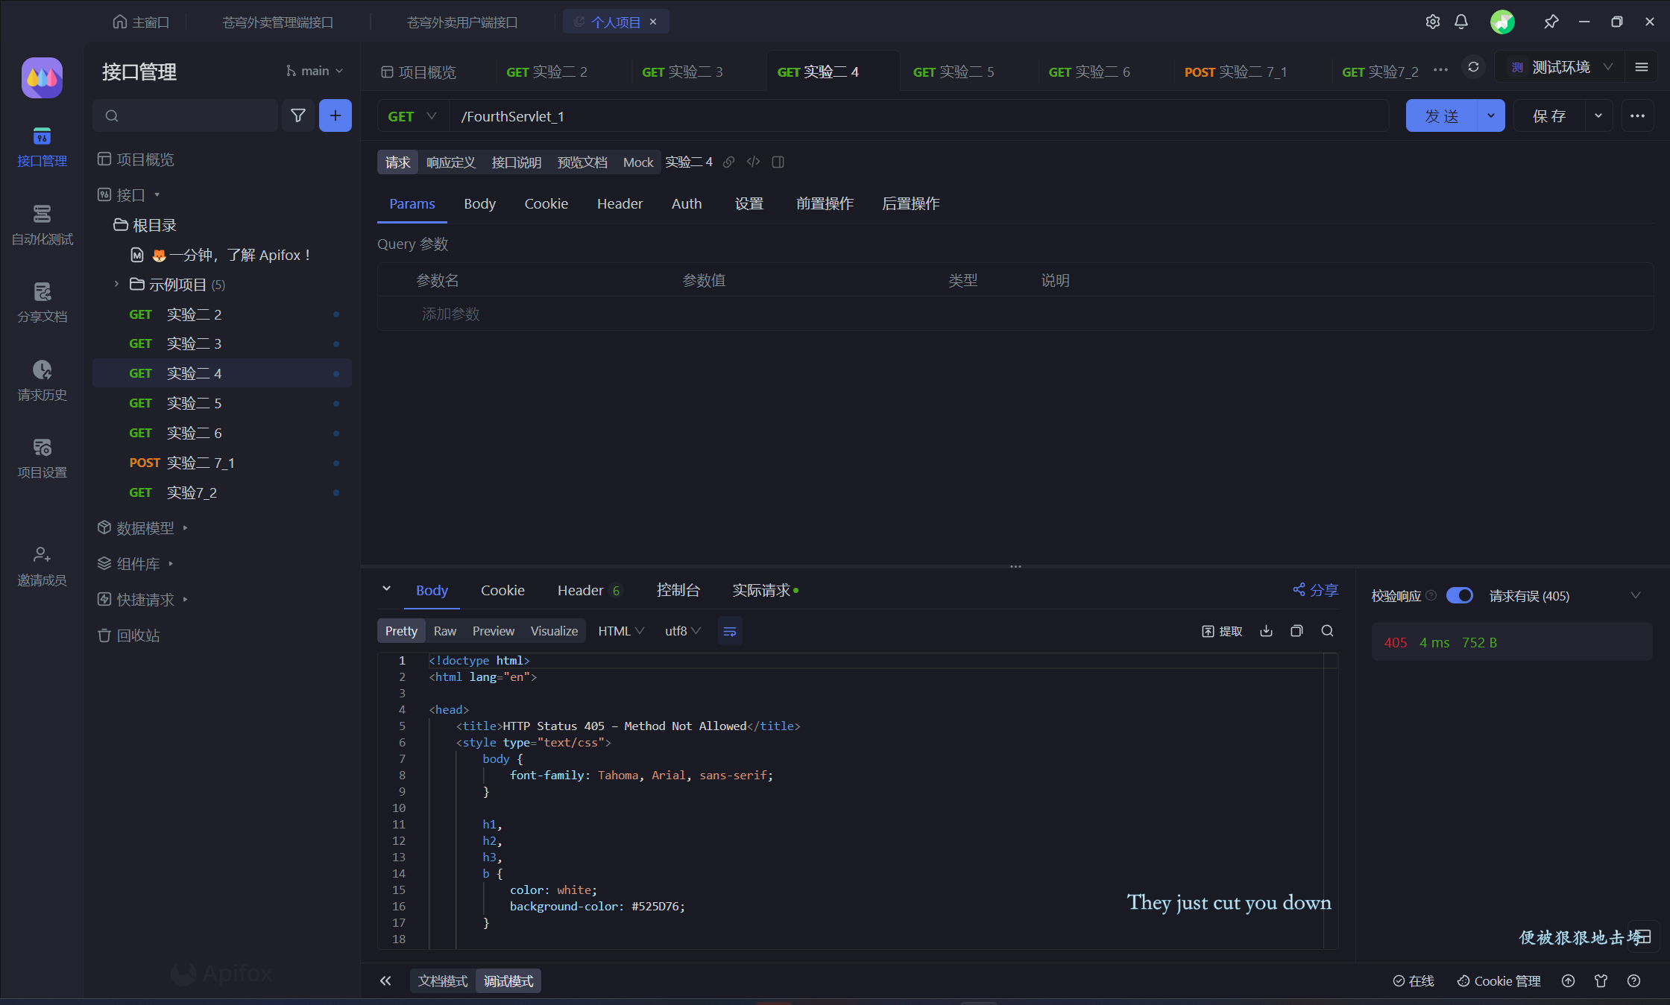Image resolution: width=1670 pixels, height=1005 pixels.
Task: Click the 发送 send button
Action: (1441, 115)
